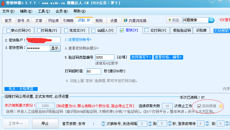Minimize the 营销神器 window
Viewport: 230px width, 130px height.
[212, 2]
